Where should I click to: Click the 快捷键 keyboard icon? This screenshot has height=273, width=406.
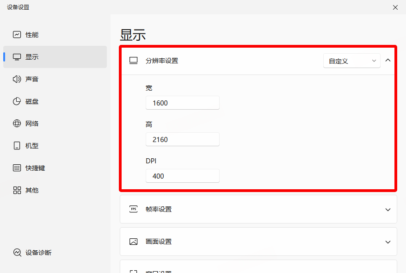click(17, 168)
